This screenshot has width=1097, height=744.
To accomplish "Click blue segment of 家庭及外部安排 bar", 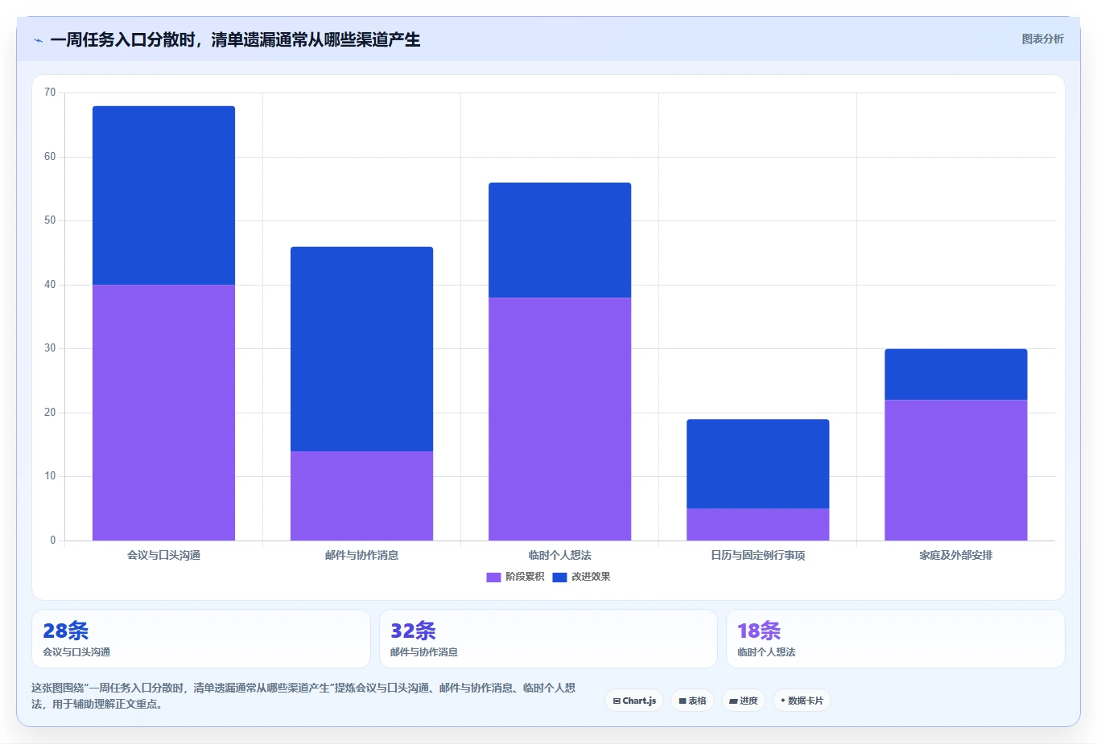I will pyautogui.click(x=955, y=374).
